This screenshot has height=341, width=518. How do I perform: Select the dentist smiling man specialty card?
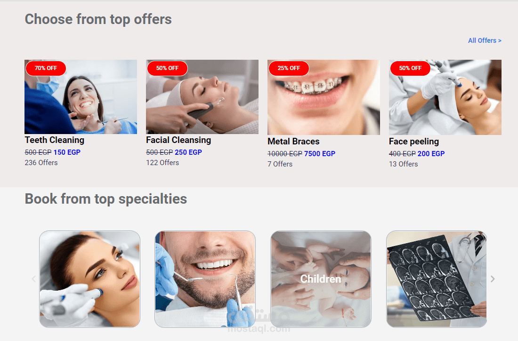(205, 279)
